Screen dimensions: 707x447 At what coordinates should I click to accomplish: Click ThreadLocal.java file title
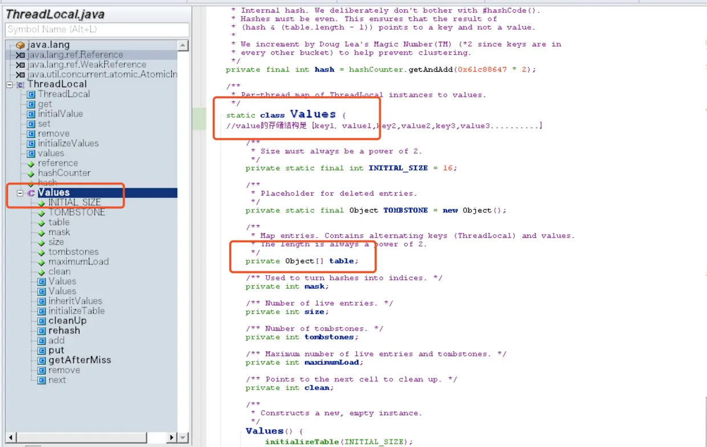click(55, 14)
